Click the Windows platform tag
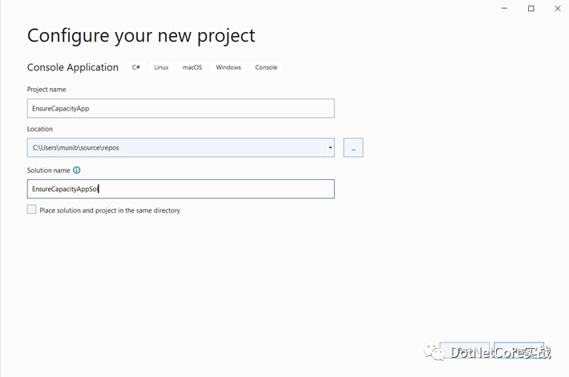 [x=228, y=67]
